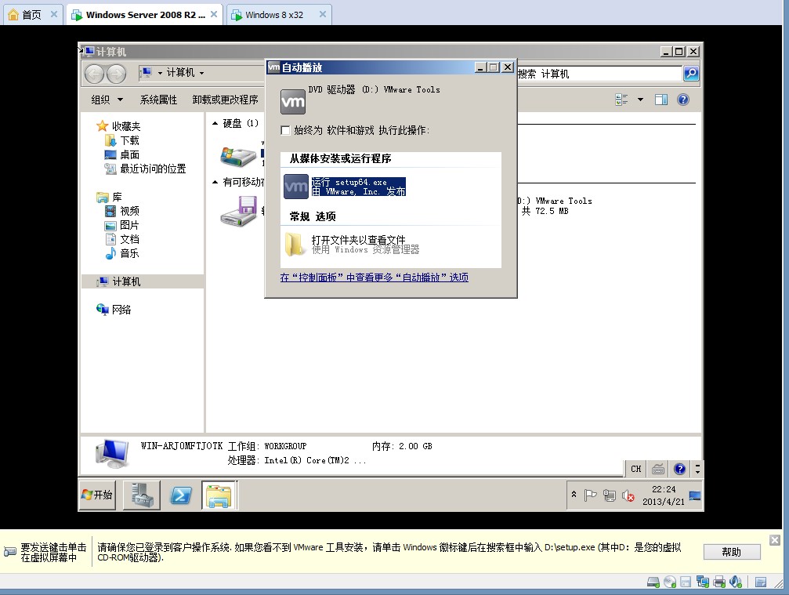Open the 组织 menu

[x=107, y=100]
